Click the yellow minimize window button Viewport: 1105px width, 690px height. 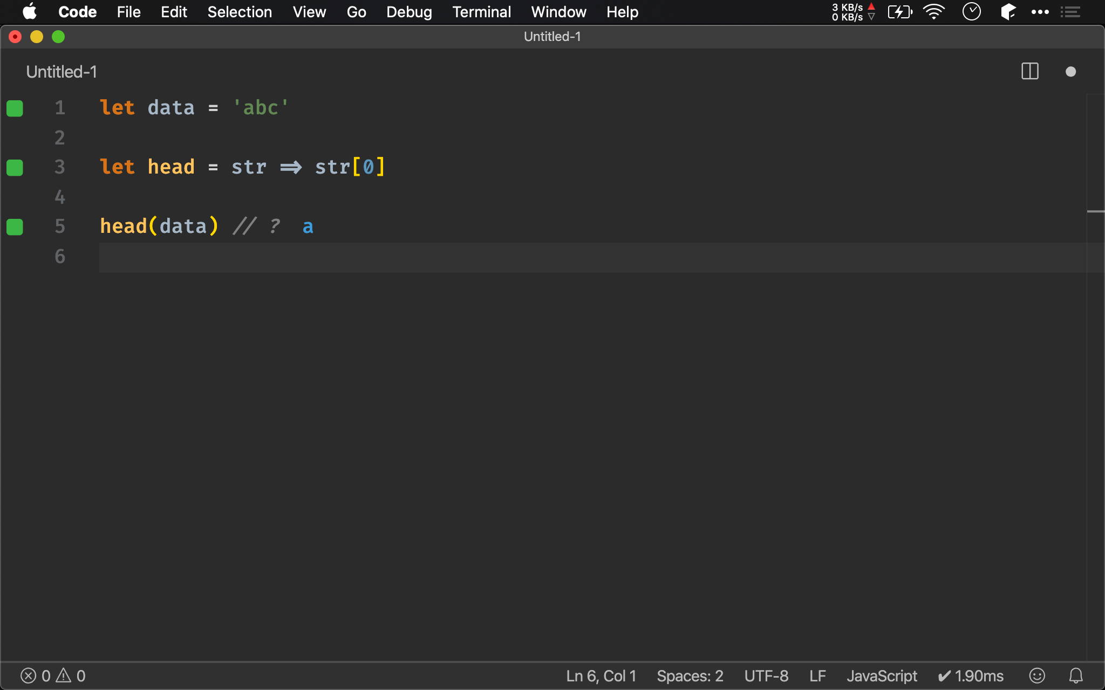(37, 37)
